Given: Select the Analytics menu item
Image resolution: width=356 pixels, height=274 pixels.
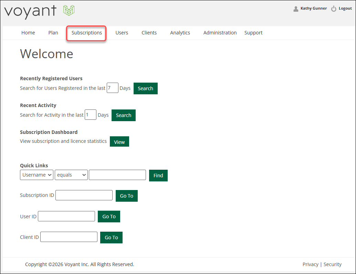Looking at the screenshot, I should pyautogui.click(x=180, y=33).
